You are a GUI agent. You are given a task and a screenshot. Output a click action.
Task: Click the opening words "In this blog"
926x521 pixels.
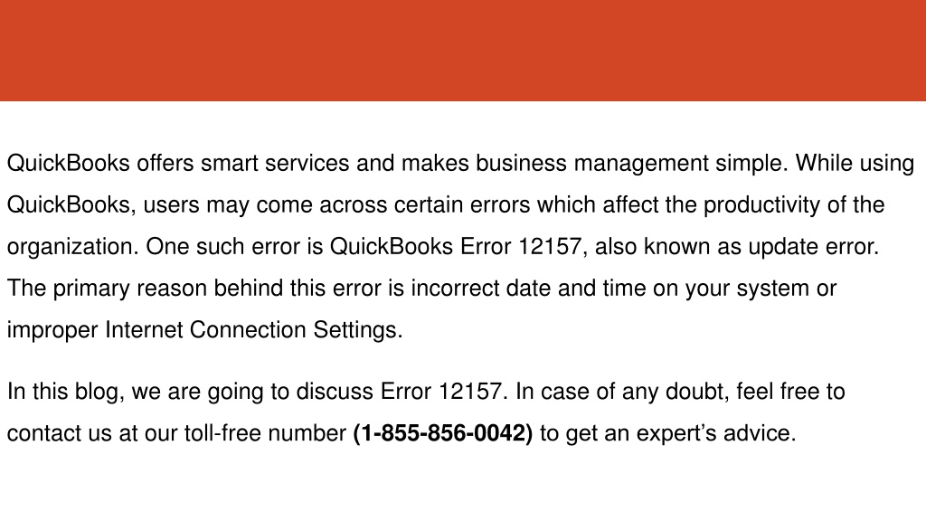click(62, 393)
